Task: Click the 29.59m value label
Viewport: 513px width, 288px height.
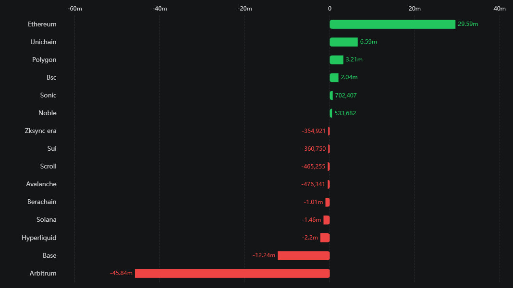Action: click(x=468, y=24)
